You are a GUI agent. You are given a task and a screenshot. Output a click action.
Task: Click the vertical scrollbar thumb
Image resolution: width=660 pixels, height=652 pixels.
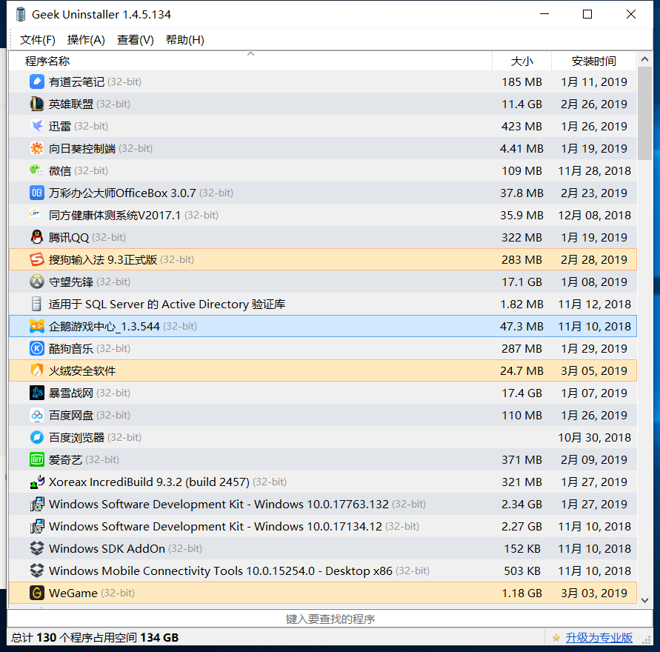[x=644, y=113]
